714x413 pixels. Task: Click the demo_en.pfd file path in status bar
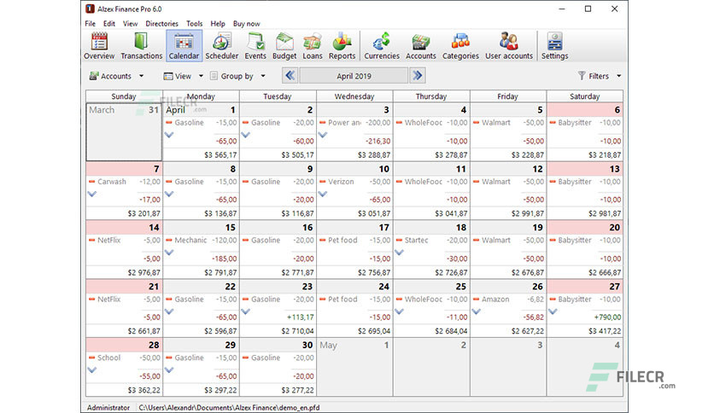click(x=229, y=408)
